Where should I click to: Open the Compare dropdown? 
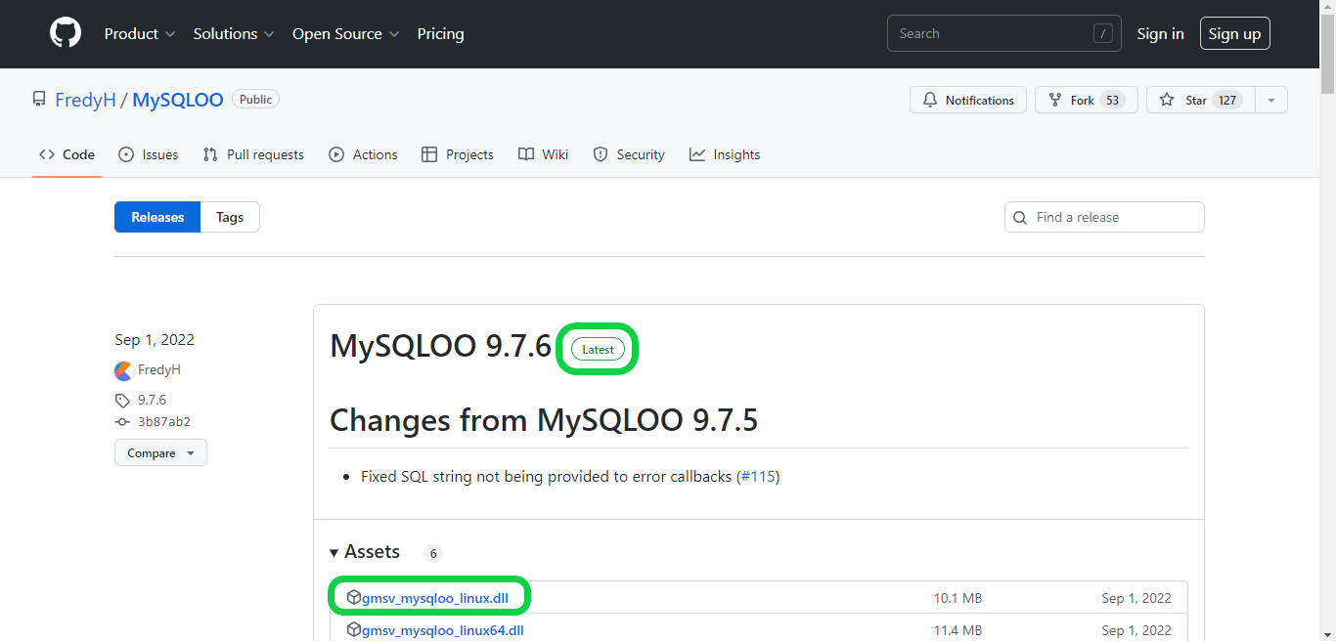(x=159, y=452)
